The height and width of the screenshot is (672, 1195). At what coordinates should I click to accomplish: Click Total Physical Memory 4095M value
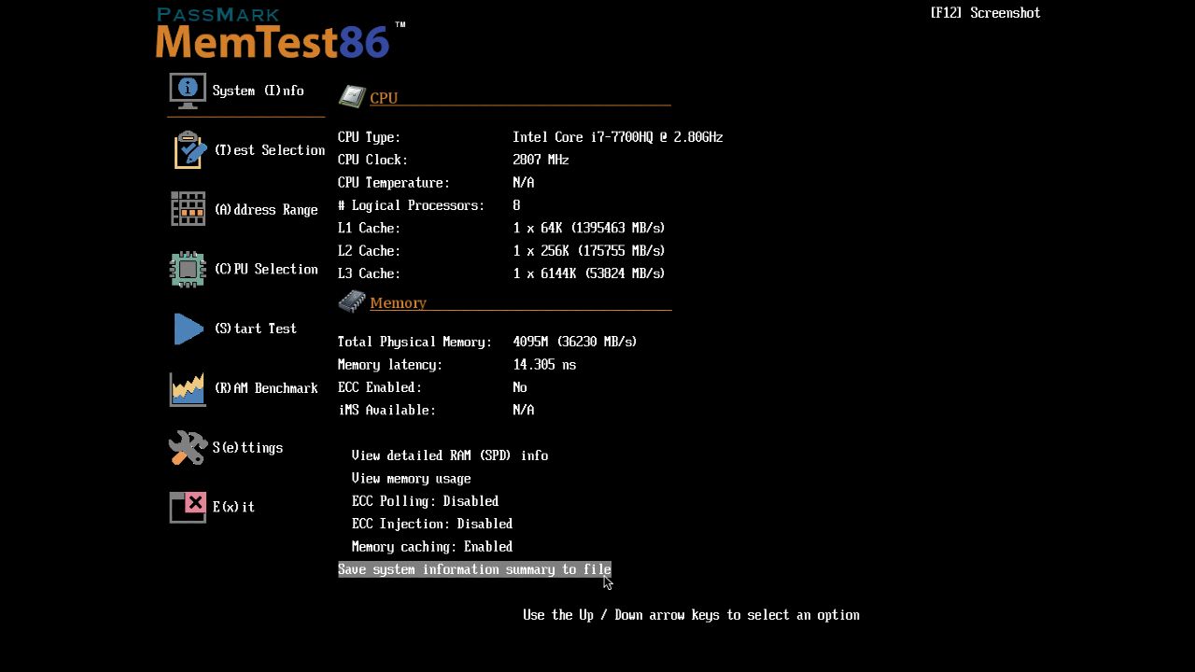point(575,342)
